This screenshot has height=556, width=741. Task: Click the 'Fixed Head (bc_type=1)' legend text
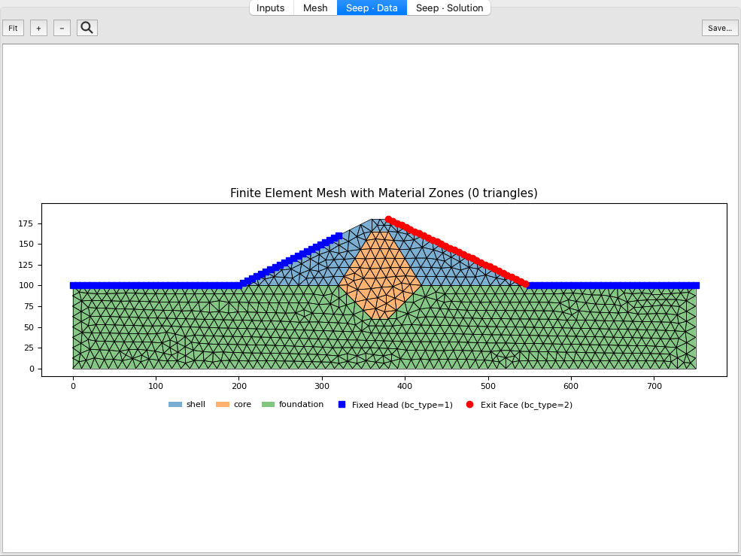coord(402,405)
